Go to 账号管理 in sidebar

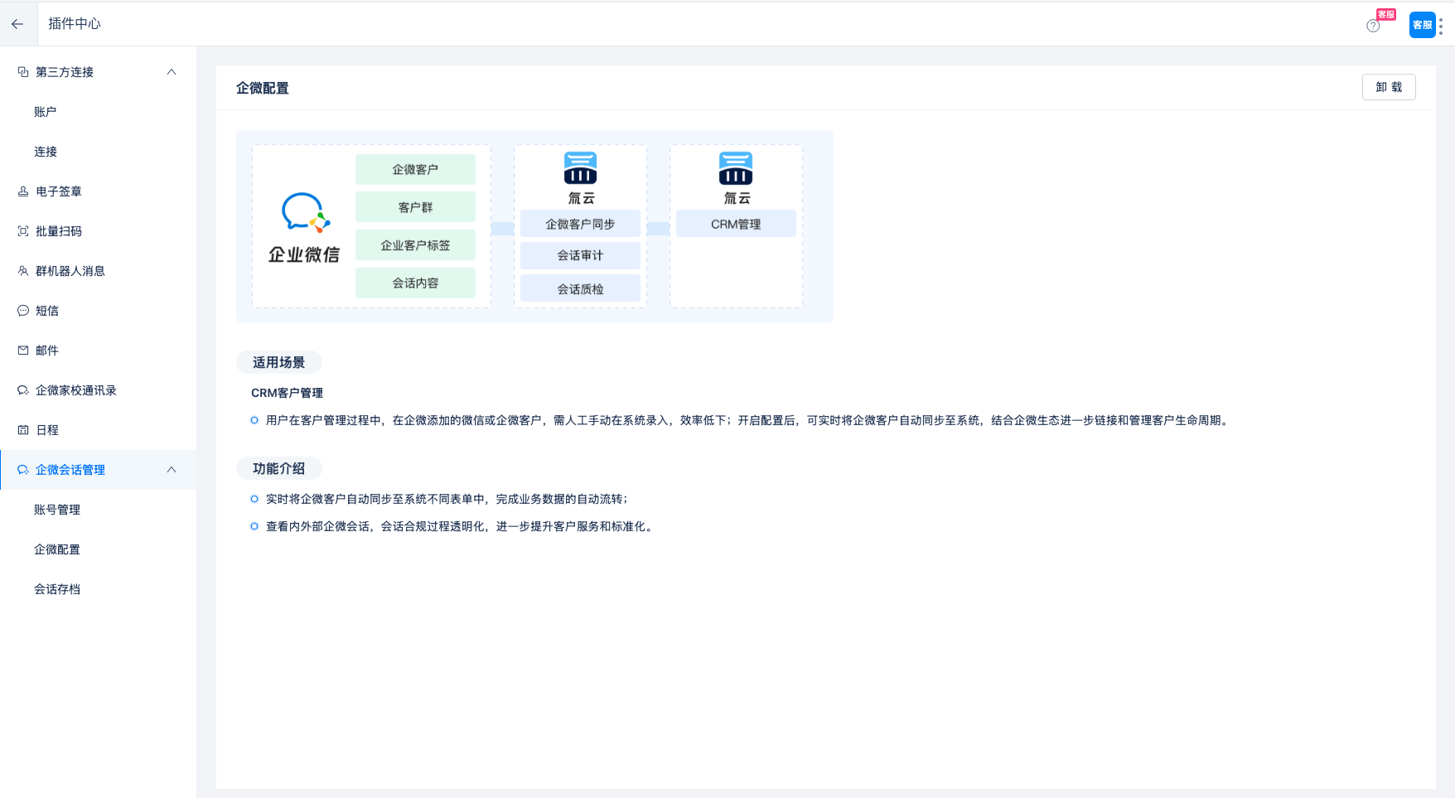[x=57, y=510]
